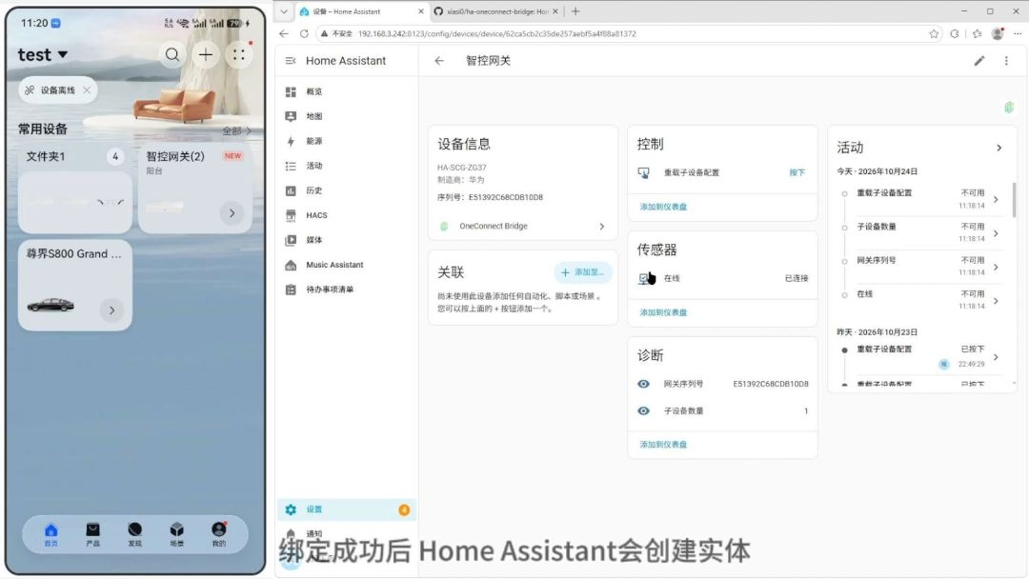The height and width of the screenshot is (579, 1029).
Task: Click 添加到仪表盘 under 诊断
Action: click(663, 445)
